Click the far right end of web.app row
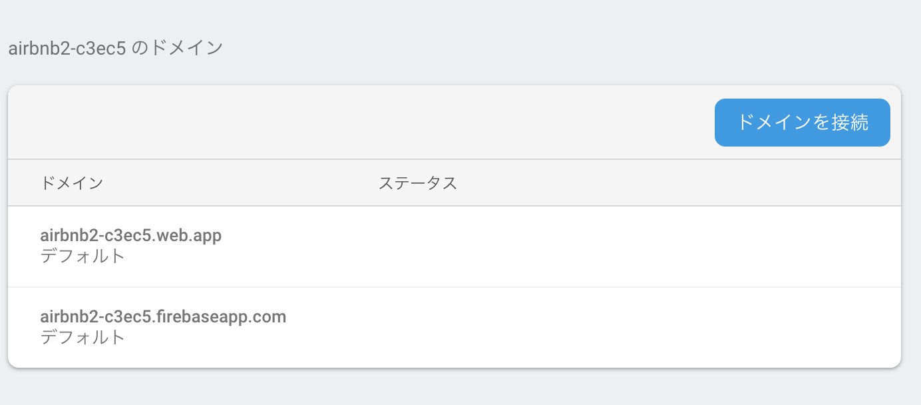 [x=878, y=246]
